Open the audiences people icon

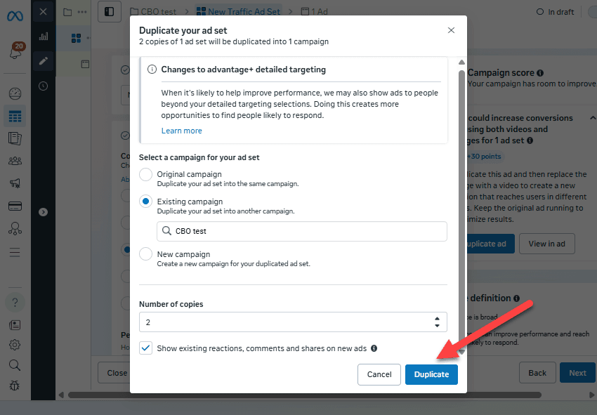coord(15,161)
